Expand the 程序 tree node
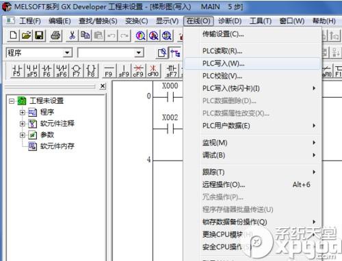 coord(22,112)
